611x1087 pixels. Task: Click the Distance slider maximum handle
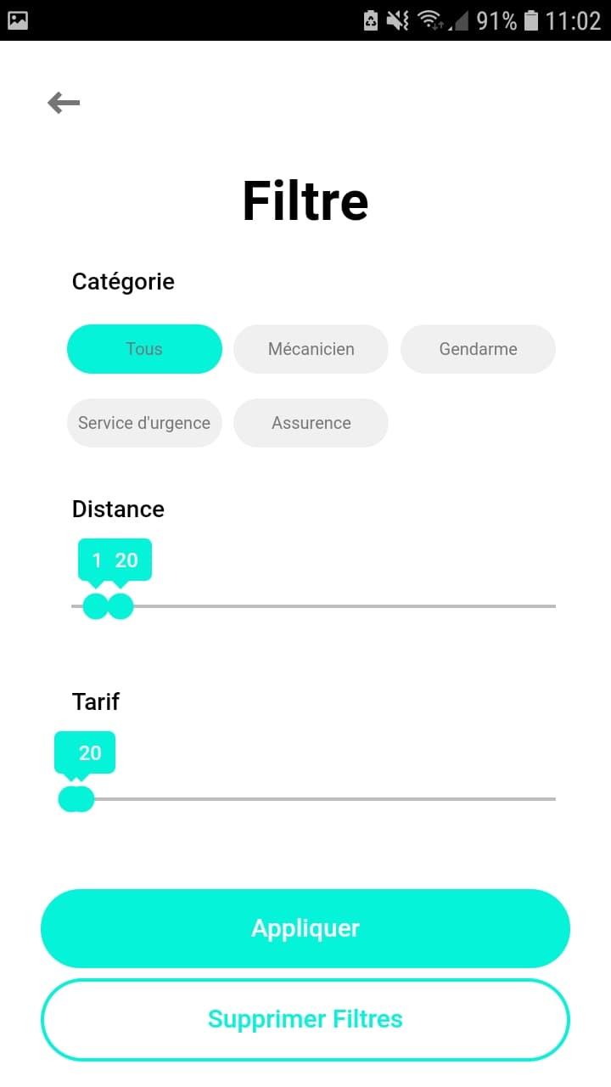tap(121, 606)
